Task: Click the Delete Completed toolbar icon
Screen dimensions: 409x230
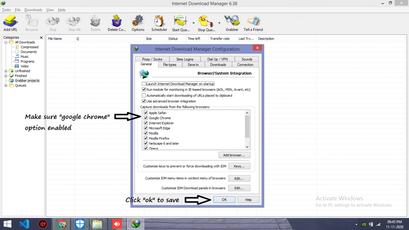Action: click(117, 23)
